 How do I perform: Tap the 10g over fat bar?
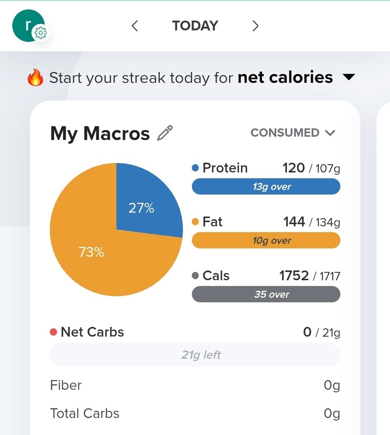[x=266, y=240]
